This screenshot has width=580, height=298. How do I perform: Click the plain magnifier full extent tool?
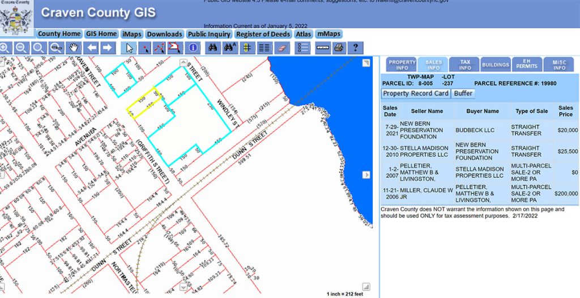39,48
